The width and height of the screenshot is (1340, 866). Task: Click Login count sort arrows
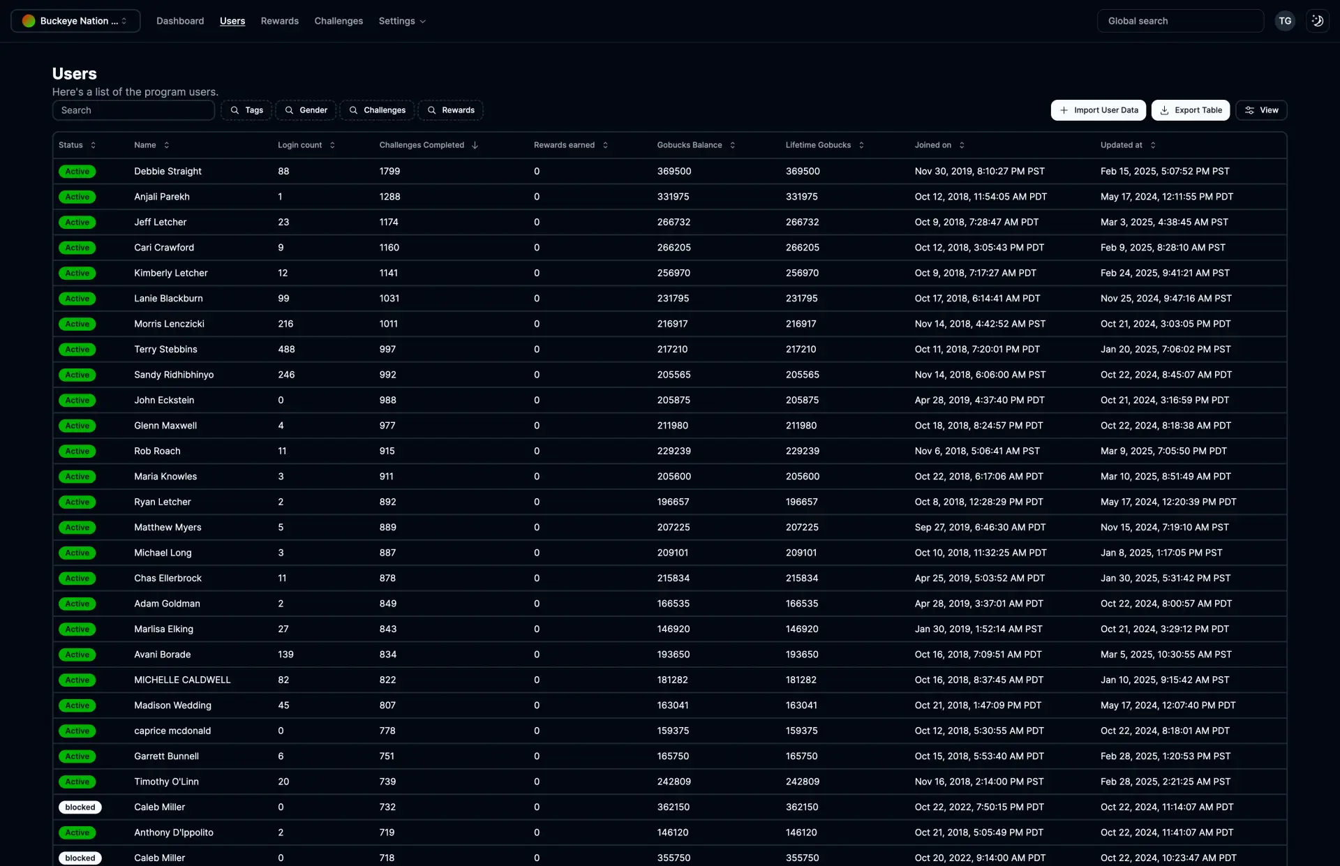pyautogui.click(x=332, y=145)
